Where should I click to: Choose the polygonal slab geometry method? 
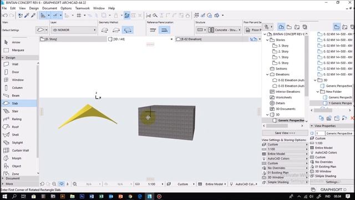pyautogui.click(x=105, y=30)
